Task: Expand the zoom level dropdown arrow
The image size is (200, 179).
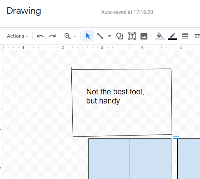Action: click(75, 36)
